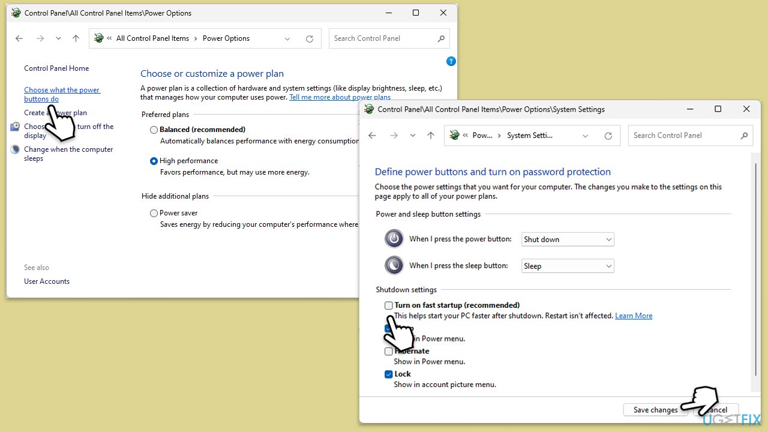
Task: Click the up arrow in System Settings window
Action: tap(431, 136)
